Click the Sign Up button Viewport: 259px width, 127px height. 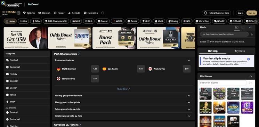pyautogui.click(x=252, y=13)
